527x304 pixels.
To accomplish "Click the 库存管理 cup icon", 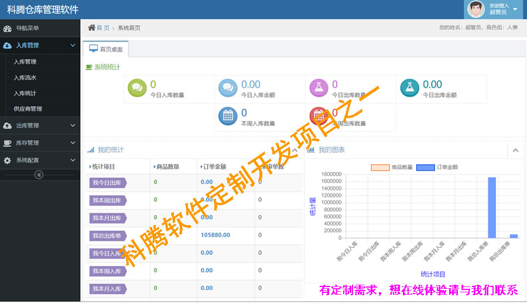I will click(x=8, y=143).
